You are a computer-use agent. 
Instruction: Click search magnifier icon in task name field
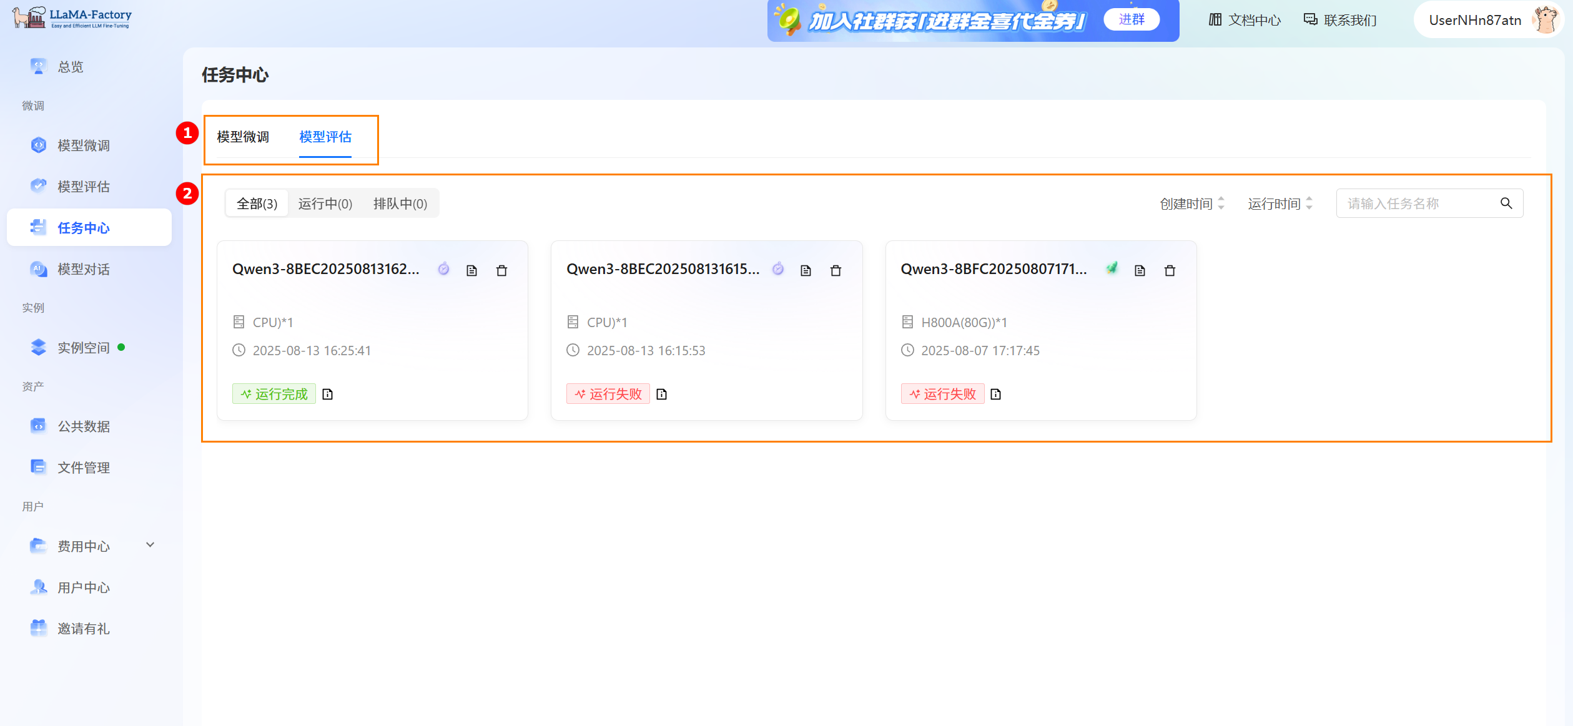pyautogui.click(x=1506, y=204)
